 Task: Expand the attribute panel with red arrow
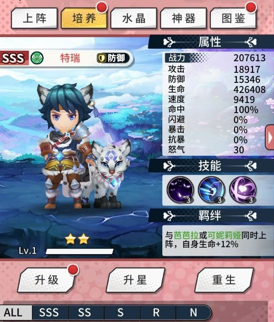click(269, 138)
